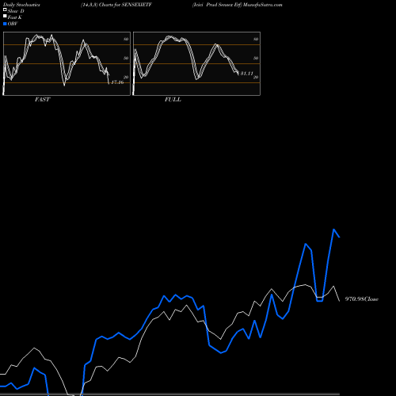Click the end of the white Close line

[x=340, y=301]
